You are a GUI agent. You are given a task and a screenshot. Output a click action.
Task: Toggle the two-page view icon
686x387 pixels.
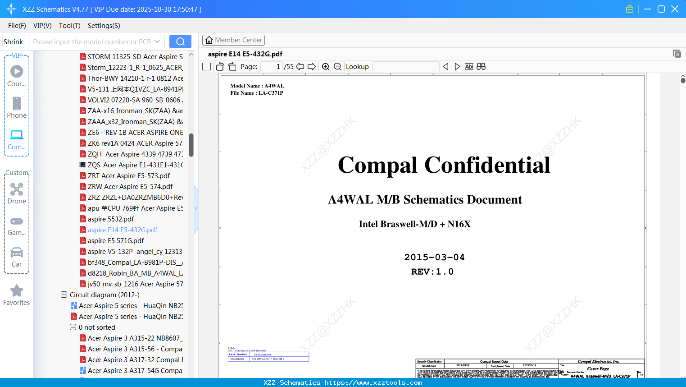pos(206,67)
